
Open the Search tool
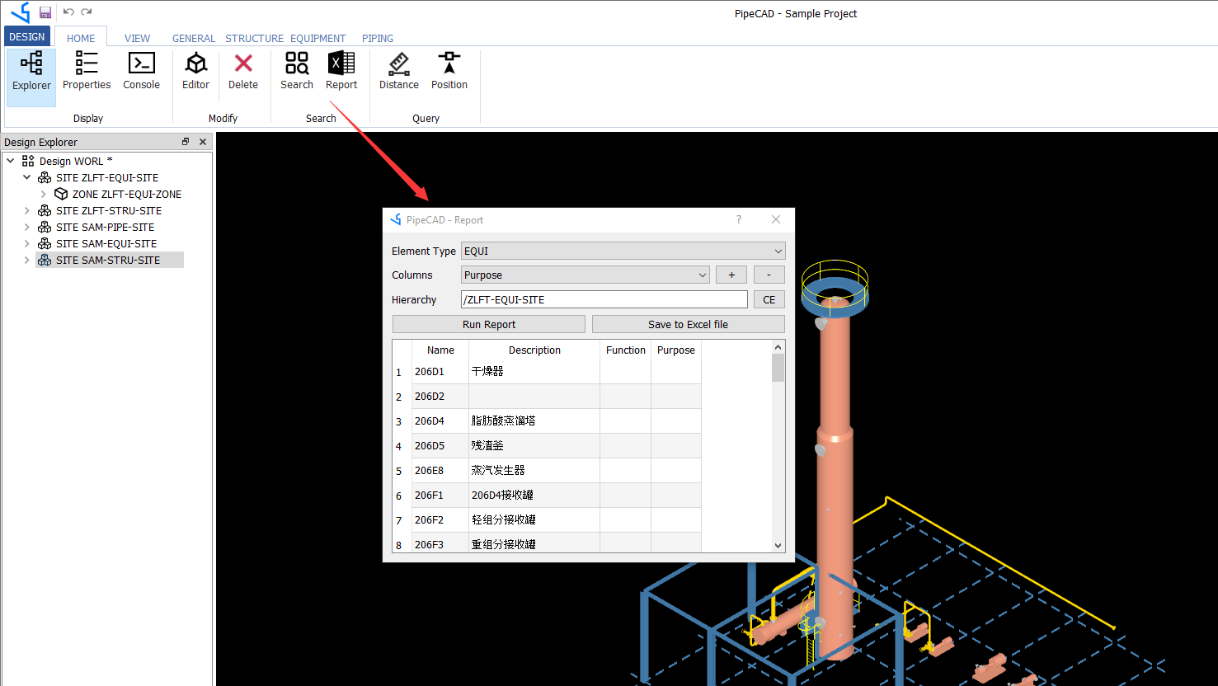tap(297, 72)
